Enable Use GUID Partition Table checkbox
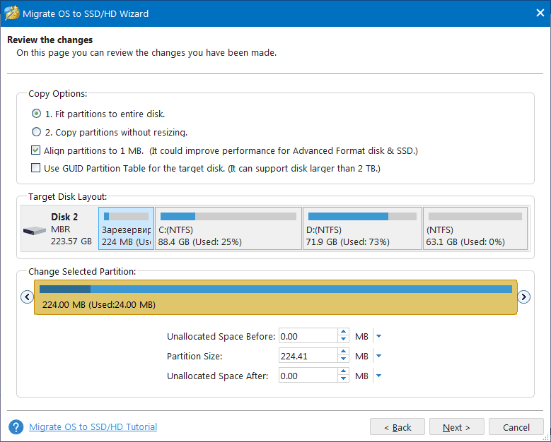 36,168
